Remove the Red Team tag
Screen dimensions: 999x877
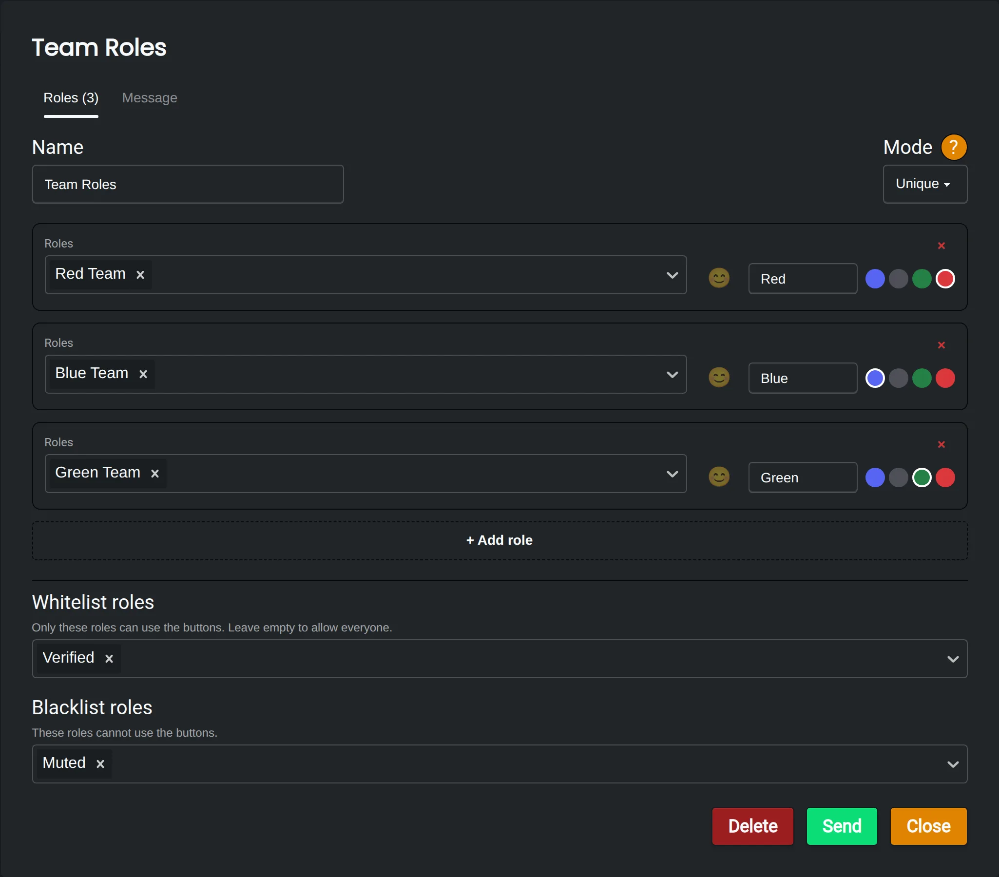coord(140,275)
